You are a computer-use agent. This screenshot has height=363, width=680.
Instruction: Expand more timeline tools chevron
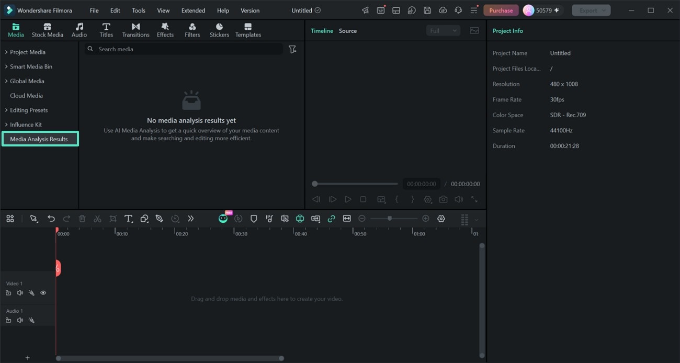point(190,219)
